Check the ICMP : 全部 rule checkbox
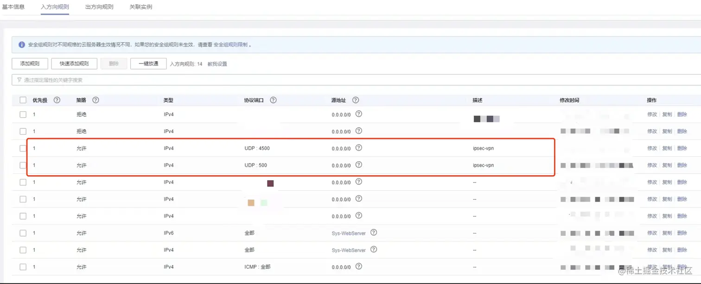Viewport: 701px width, 284px height. (x=23, y=267)
